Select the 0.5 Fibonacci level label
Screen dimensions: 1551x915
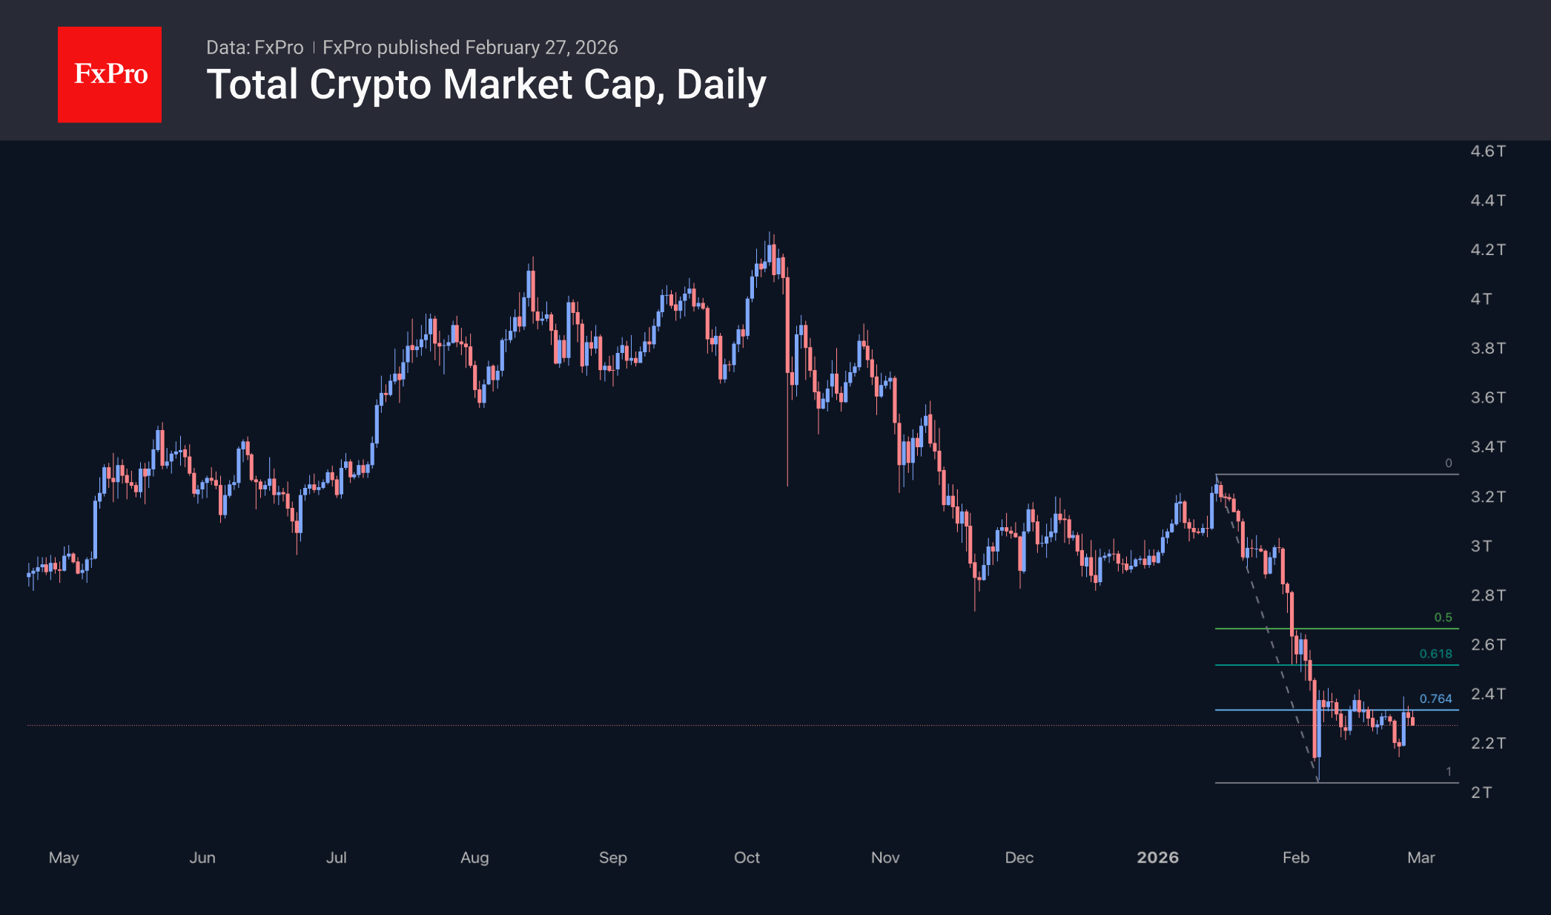pyautogui.click(x=1442, y=618)
